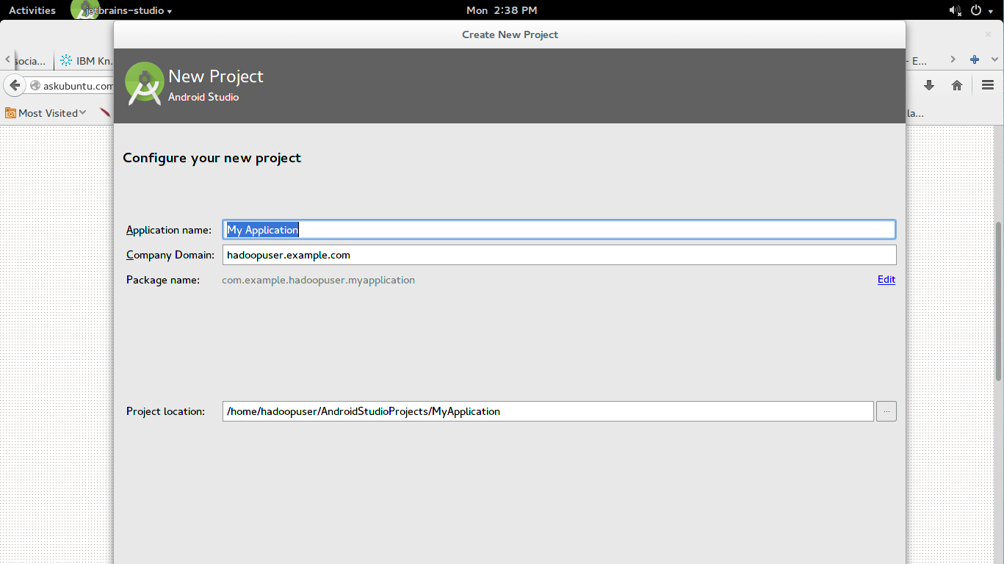Click the browser home icon
Image resolution: width=1004 pixels, height=564 pixels.
[x=957, y=85]
